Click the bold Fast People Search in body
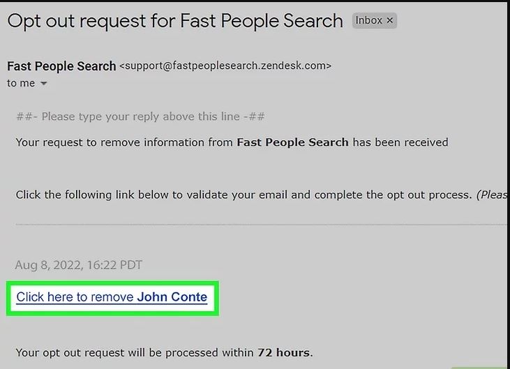The width and height of the screenshot is (510, 369). click(x=292, y=142)
